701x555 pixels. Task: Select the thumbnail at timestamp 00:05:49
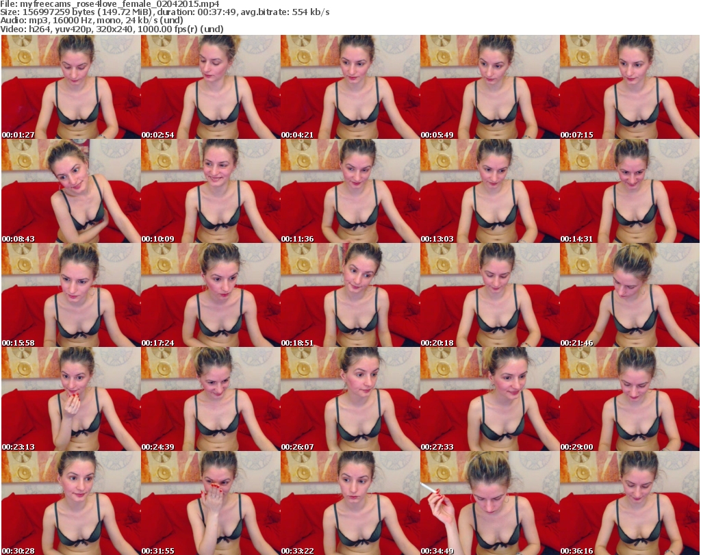[489, 87]
